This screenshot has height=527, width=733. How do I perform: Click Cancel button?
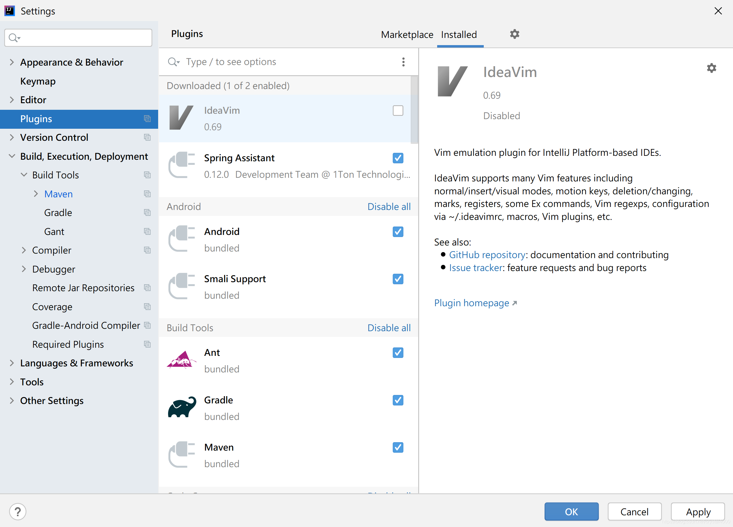pos(634,511)
